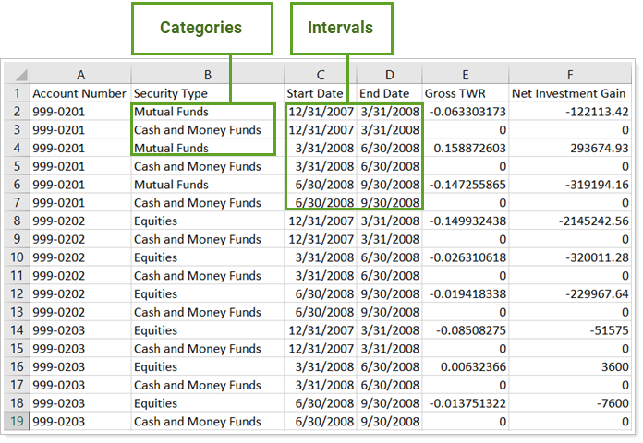643x443 pixels.
Task: Click the Select All corner triangle
Action: [x=18, y=76]
